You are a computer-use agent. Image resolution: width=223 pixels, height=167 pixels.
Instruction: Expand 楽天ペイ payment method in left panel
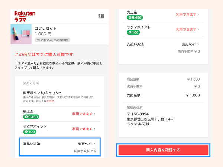pos(60,147)
